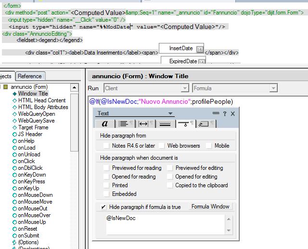The height and width of the screenshot is (249, 308).
Task: Switch to the Objects tab
Action: coord(6,76)
